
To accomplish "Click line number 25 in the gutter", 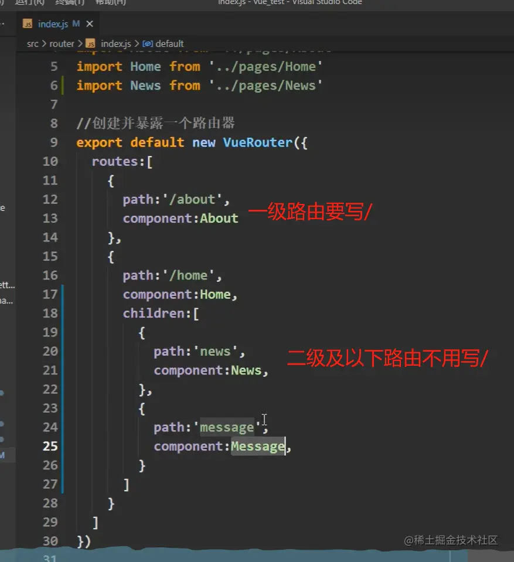I will (x=50, y=447).
